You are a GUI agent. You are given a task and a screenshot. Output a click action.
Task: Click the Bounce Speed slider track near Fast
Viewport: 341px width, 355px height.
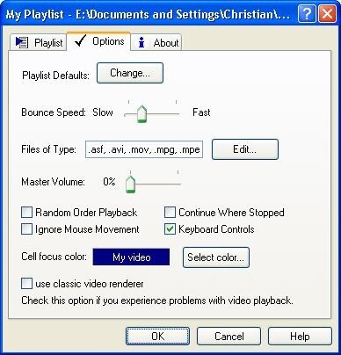pyautogui.click(x=175, y=114)
